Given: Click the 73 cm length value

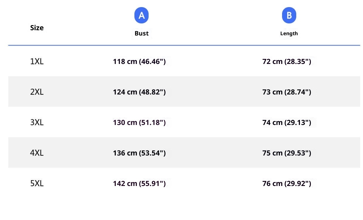Looking at the screenshot, I should click(286, 92).
